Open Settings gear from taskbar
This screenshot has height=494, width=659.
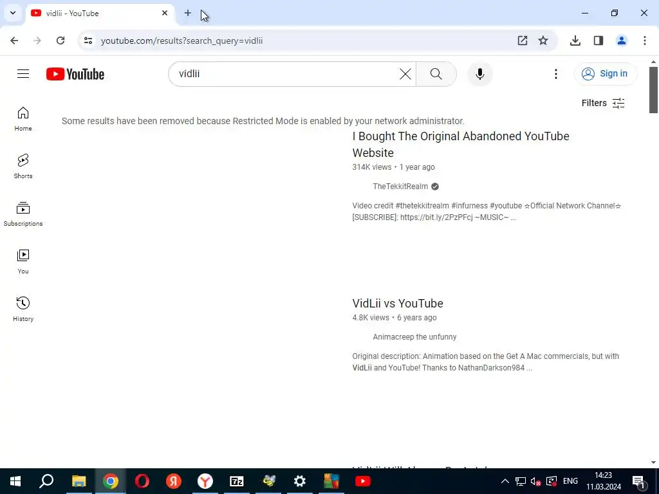coord(300,481)
